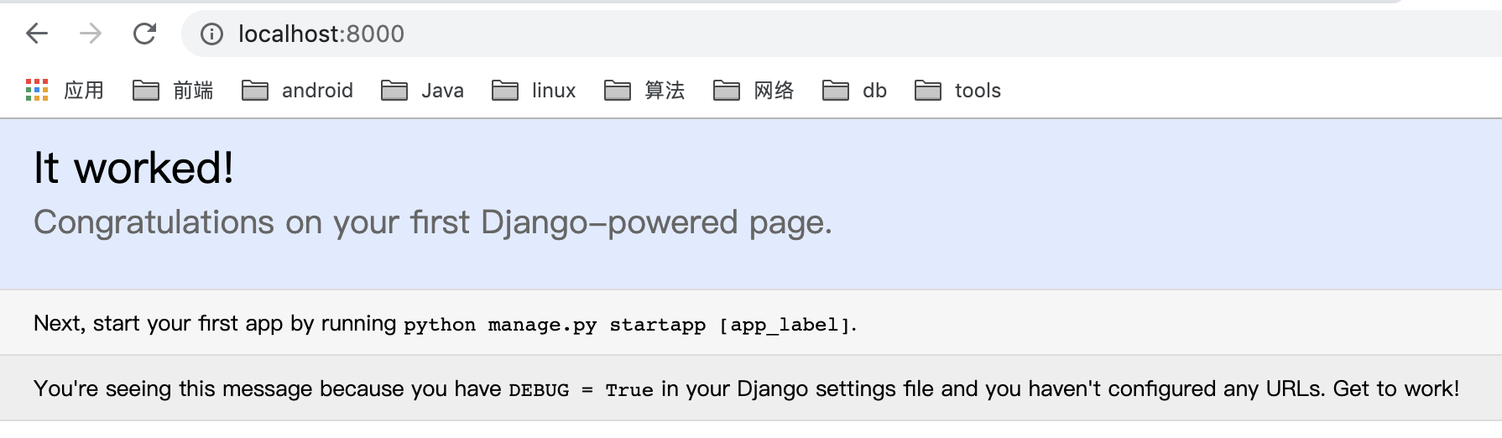This screenshot has width=1502, height=438.
Task: Click the Congratulations Django-powered page subtitle
Action: click(x=433, y=222)
